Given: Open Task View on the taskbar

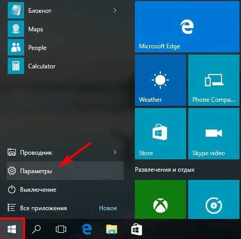Looking at the screenshot, I should (x=61, y=229).
